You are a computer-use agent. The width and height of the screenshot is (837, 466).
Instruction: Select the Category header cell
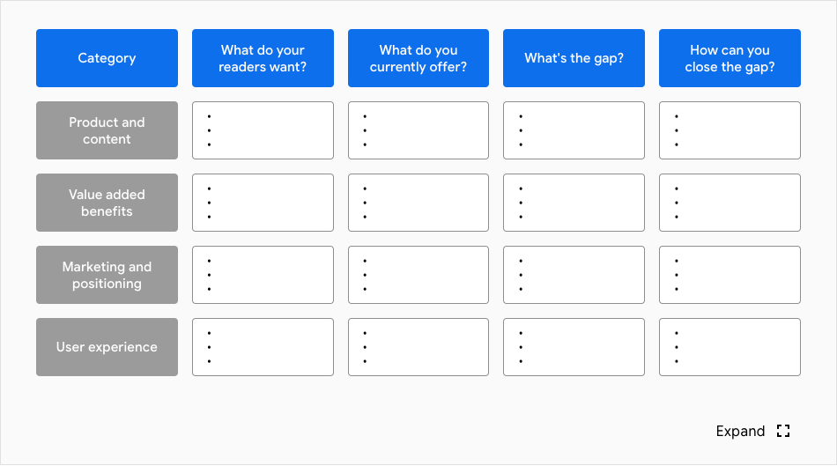[107, 58]
